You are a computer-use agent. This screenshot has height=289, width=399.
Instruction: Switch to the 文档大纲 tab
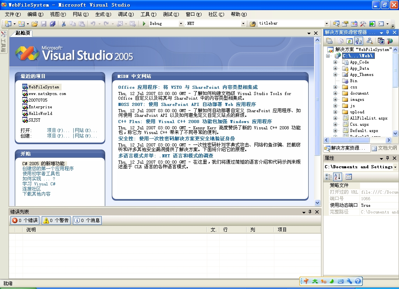pyautogui.click(x=384, y=148)
